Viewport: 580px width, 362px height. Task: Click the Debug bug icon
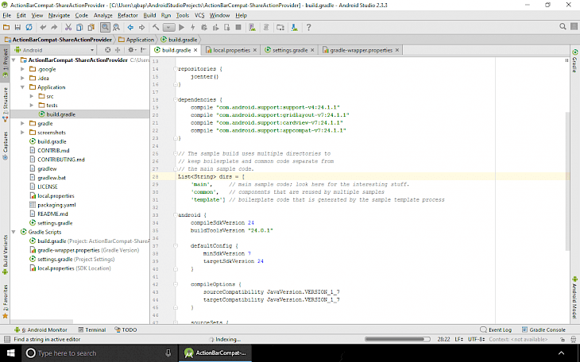pyautogui.click(x=204, y=27)
